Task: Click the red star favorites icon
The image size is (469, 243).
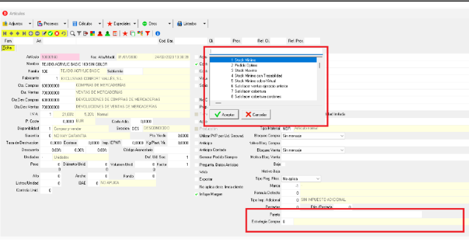Action: [x=125, y=34]
